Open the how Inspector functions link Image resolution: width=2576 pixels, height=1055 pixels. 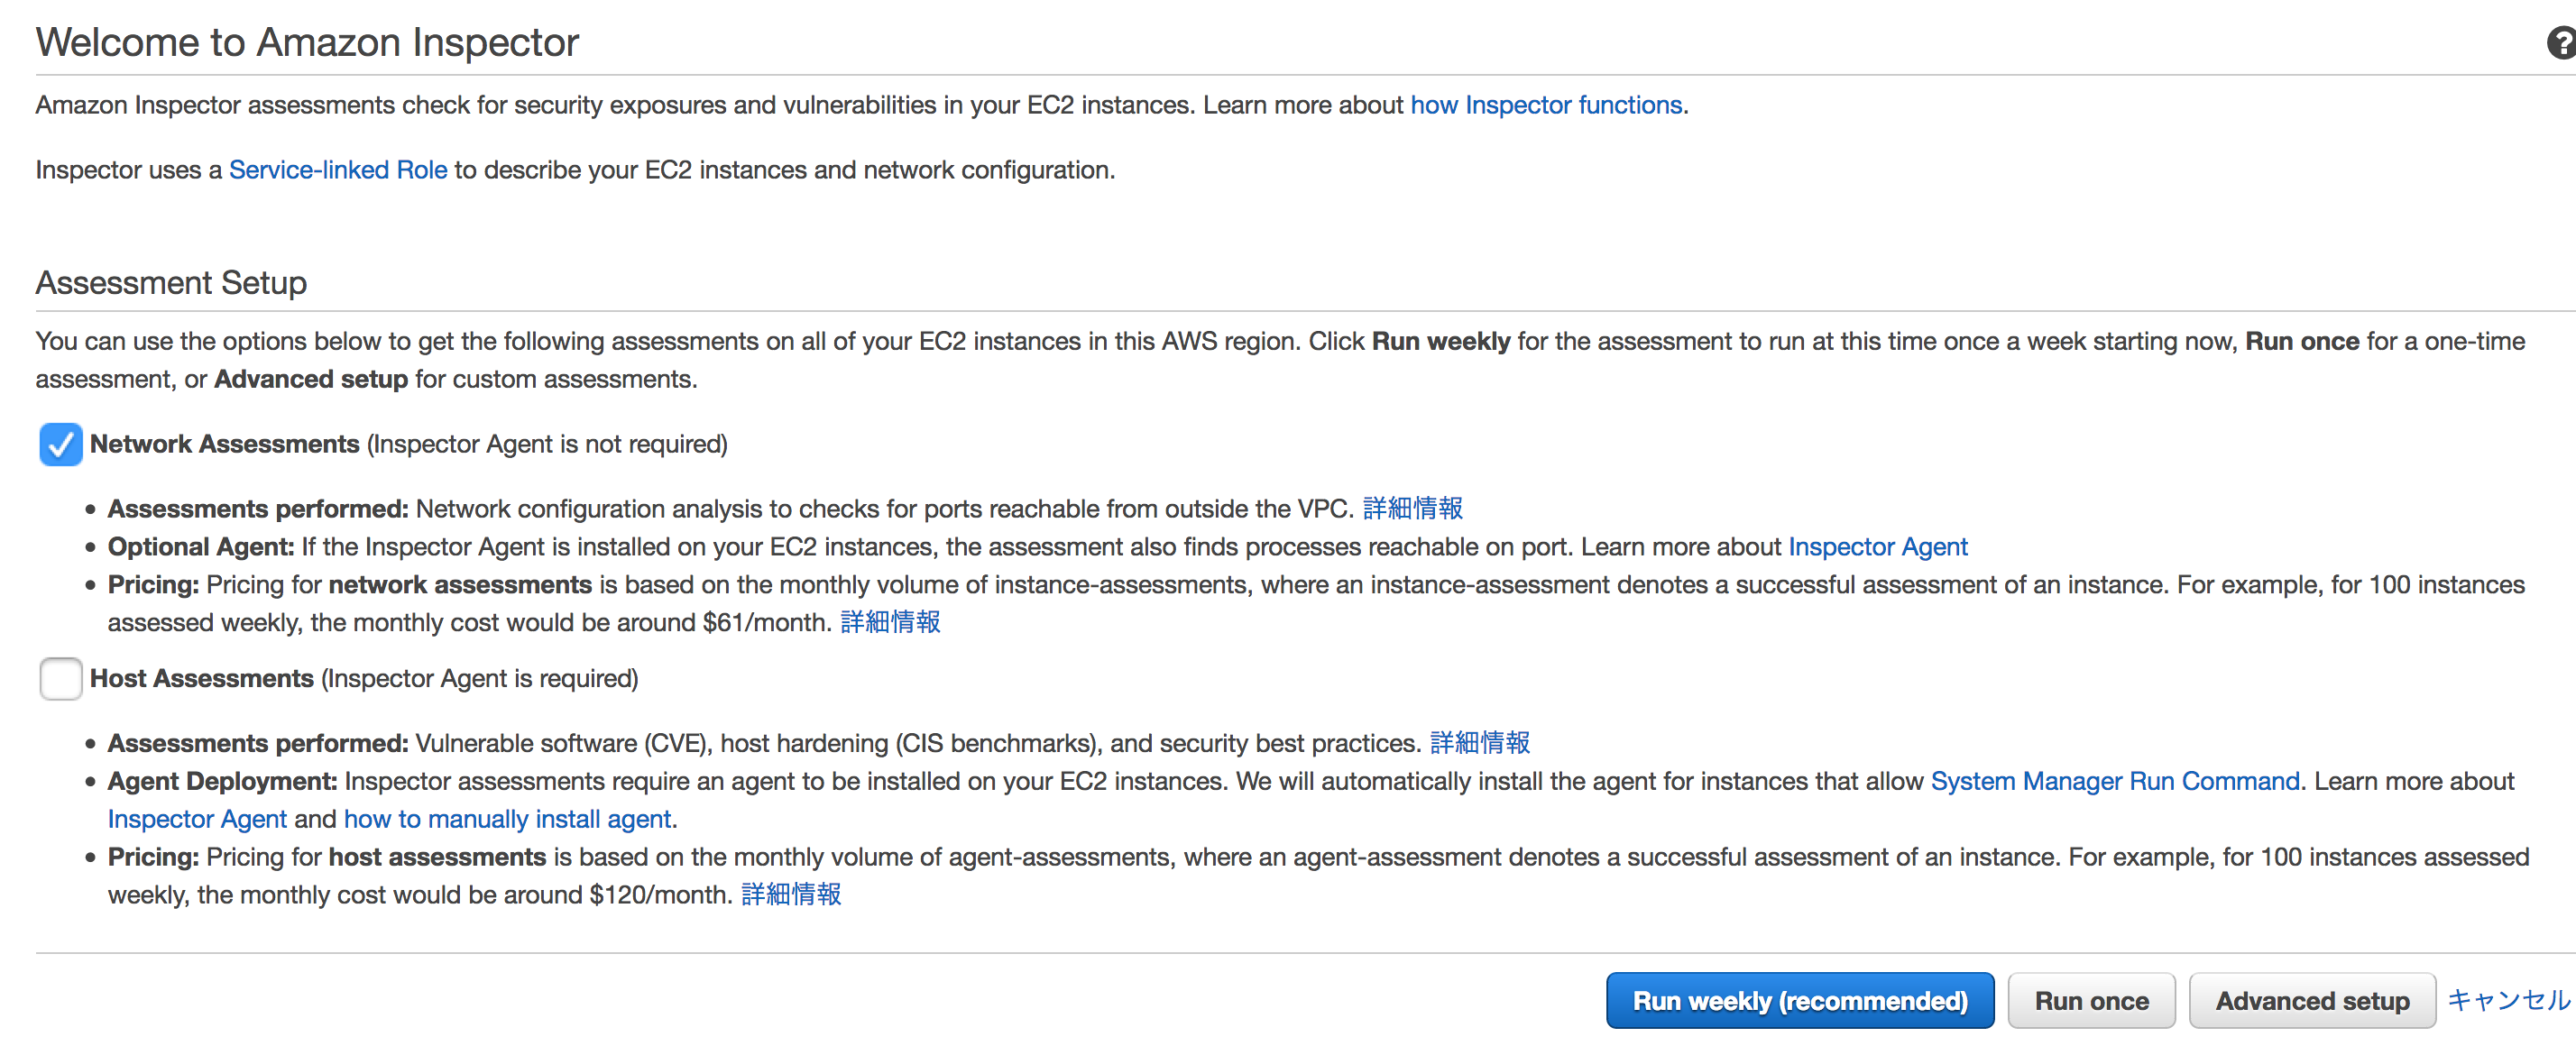click(x=1546, y=105)
